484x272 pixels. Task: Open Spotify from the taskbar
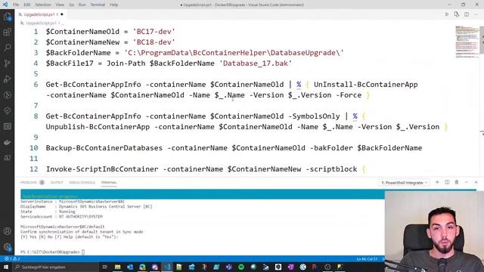[241, 267]
